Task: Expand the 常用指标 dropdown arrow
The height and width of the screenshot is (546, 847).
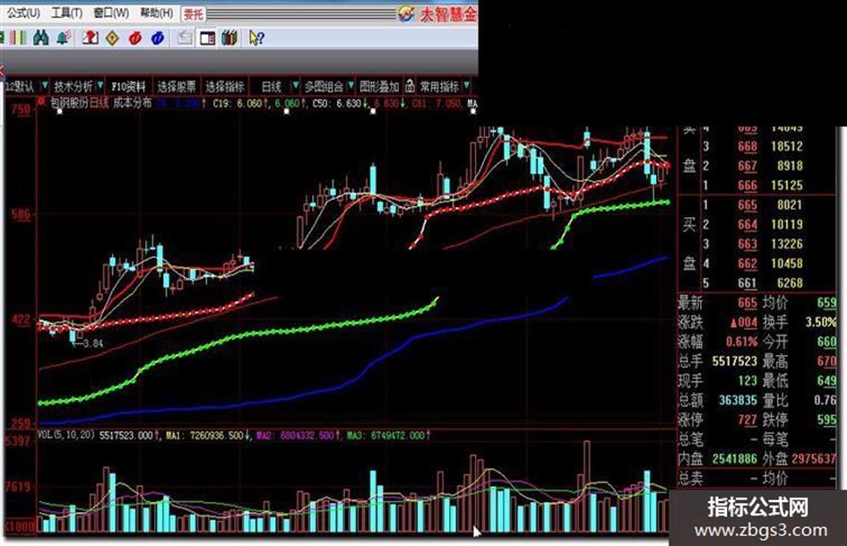Action: coord(466,86)
